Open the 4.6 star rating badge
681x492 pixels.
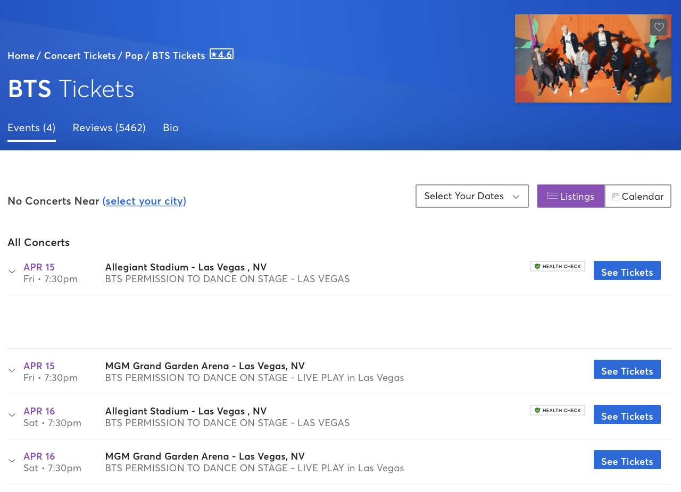pyautogui.click(x=221, y=54)
